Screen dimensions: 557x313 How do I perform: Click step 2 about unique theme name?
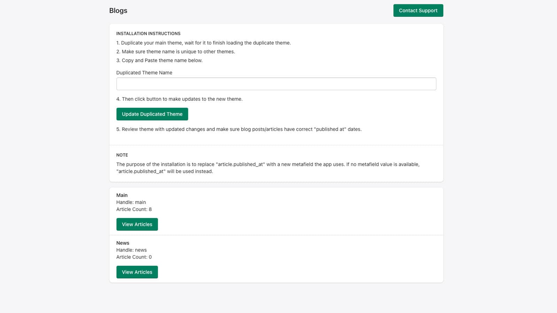click(176, 51)
